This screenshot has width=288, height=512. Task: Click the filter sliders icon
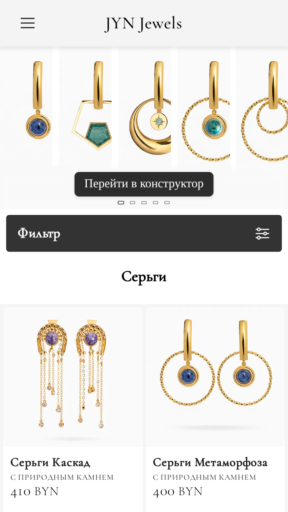[x=263, y=233]
